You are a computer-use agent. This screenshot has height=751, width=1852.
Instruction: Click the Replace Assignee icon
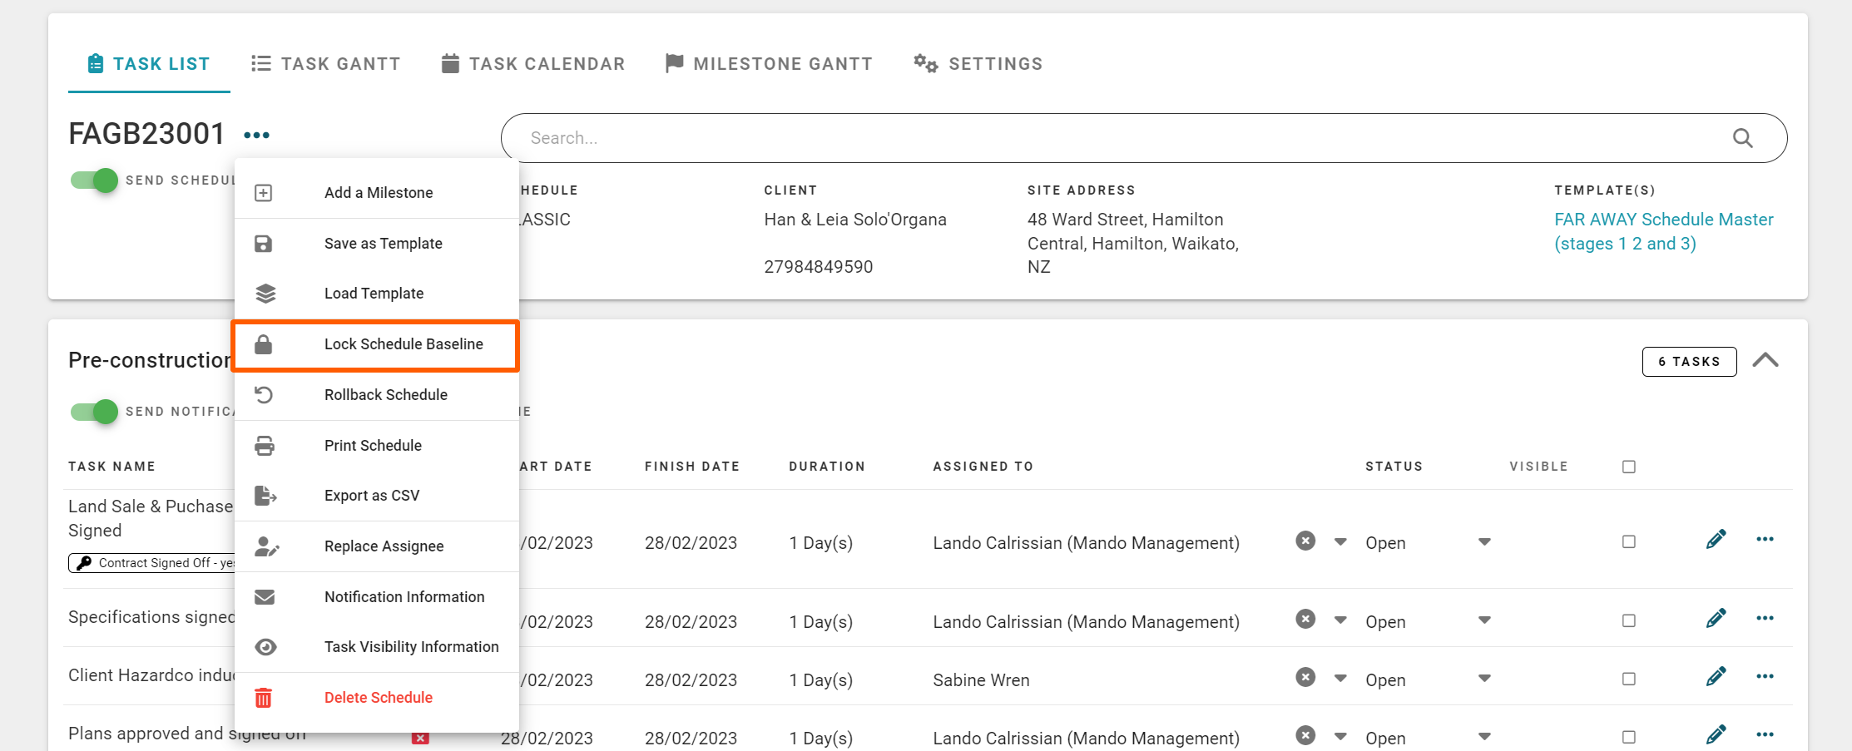[x=264, y=546]
